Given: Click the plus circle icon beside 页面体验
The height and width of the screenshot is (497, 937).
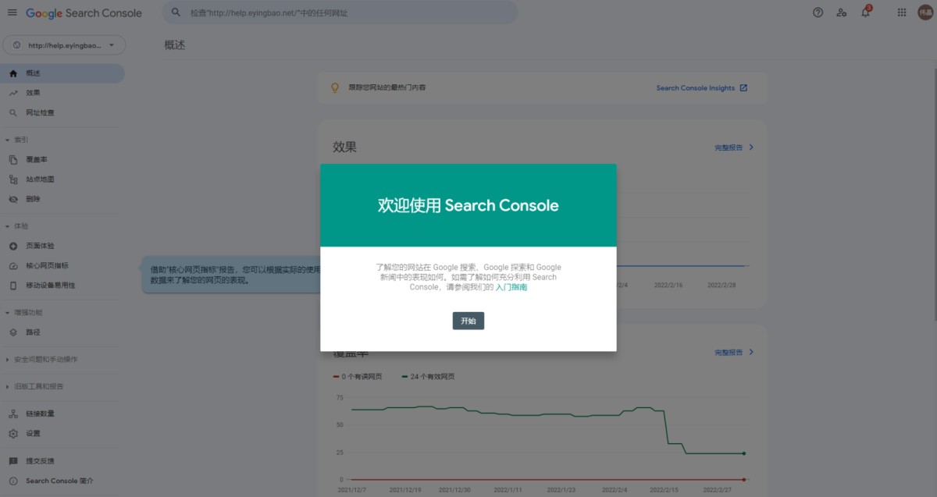Looking at the screenshot, I should pos(13,246).
